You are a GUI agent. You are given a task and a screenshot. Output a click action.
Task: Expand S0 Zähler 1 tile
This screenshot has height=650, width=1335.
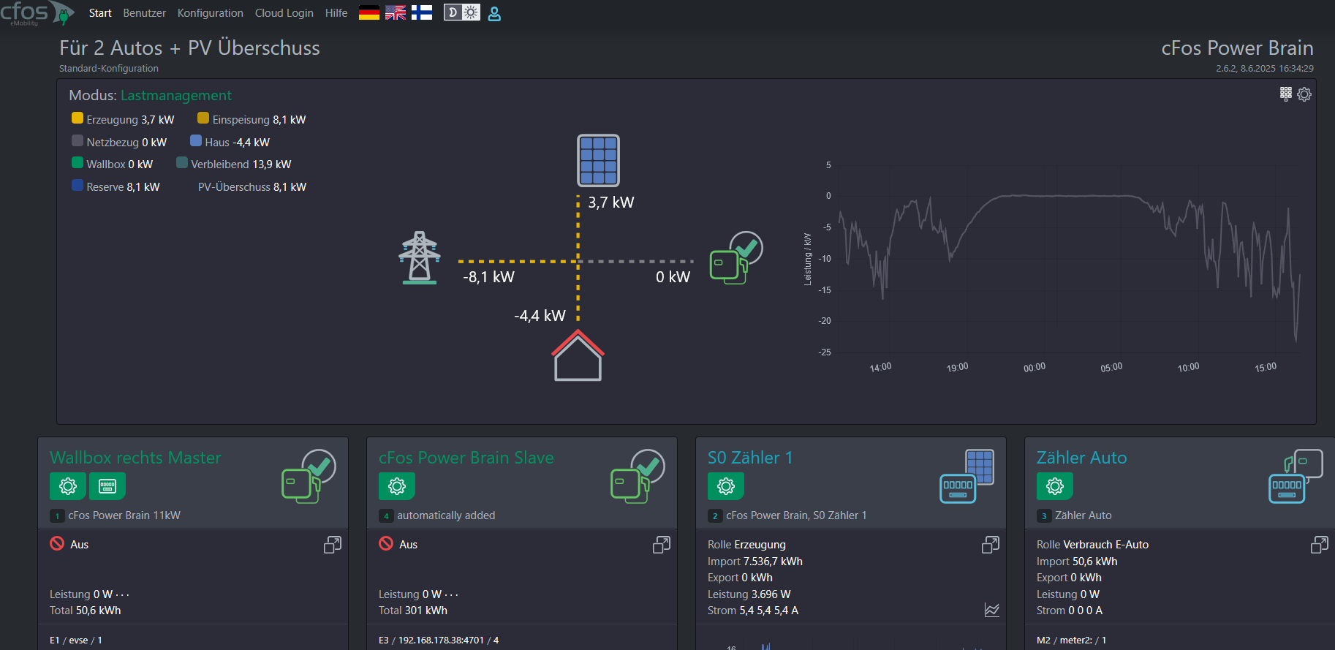tap(991, 545)
